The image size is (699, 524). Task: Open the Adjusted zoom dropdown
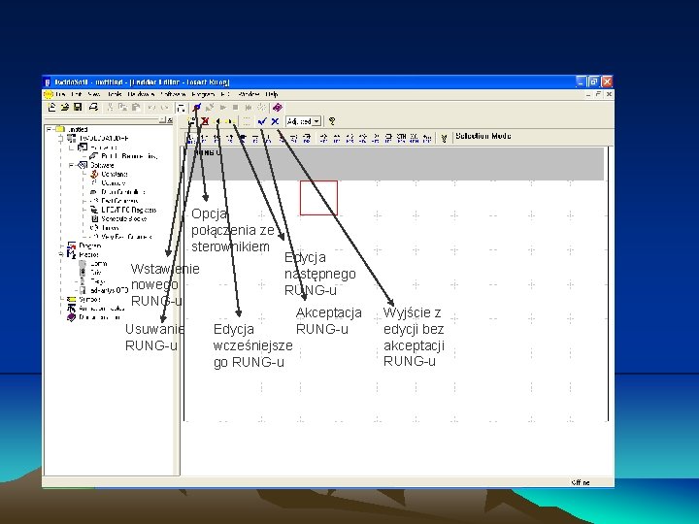click(x=316, y=121)
